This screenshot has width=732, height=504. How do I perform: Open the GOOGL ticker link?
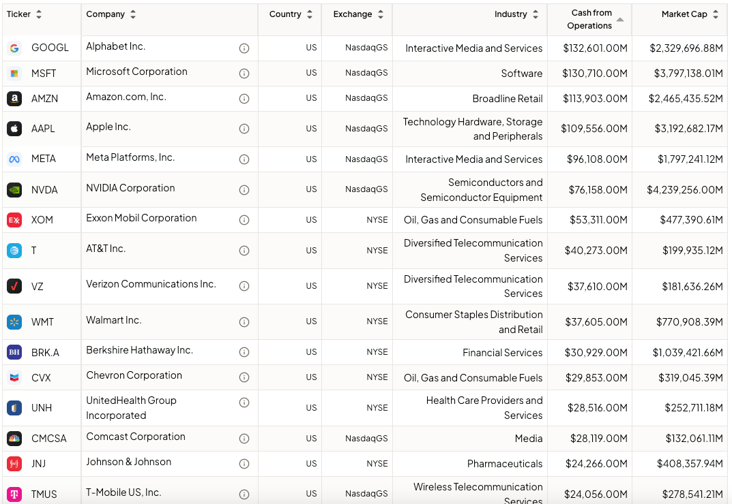(50, 48)
